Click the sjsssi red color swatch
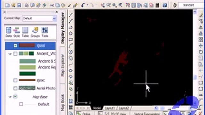This screenshot has height=115, width=205. point(27,45)
